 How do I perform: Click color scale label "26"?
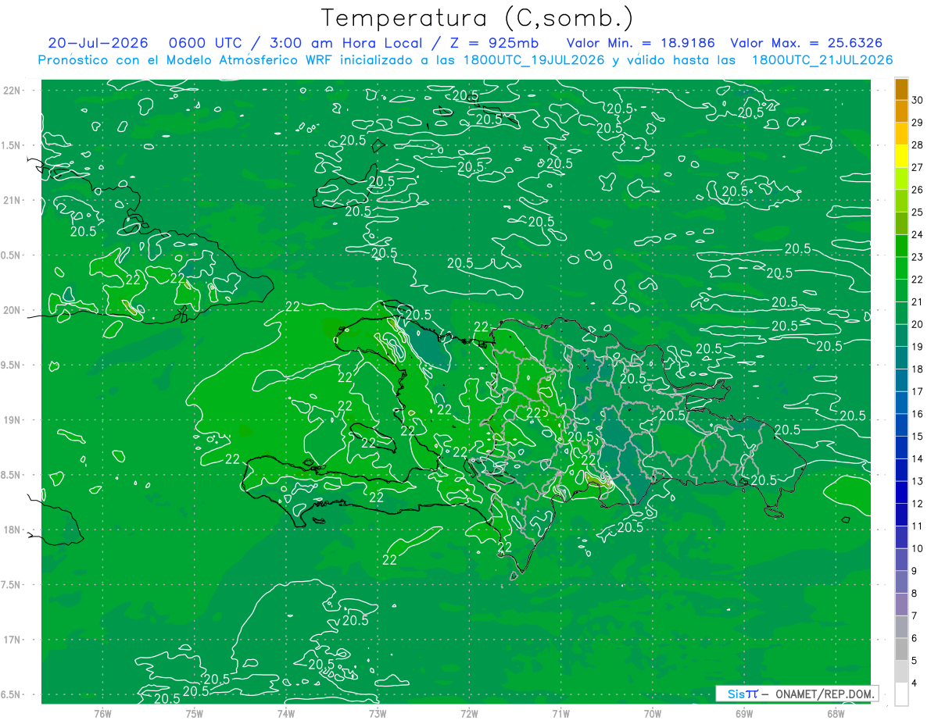click(917, 190)
